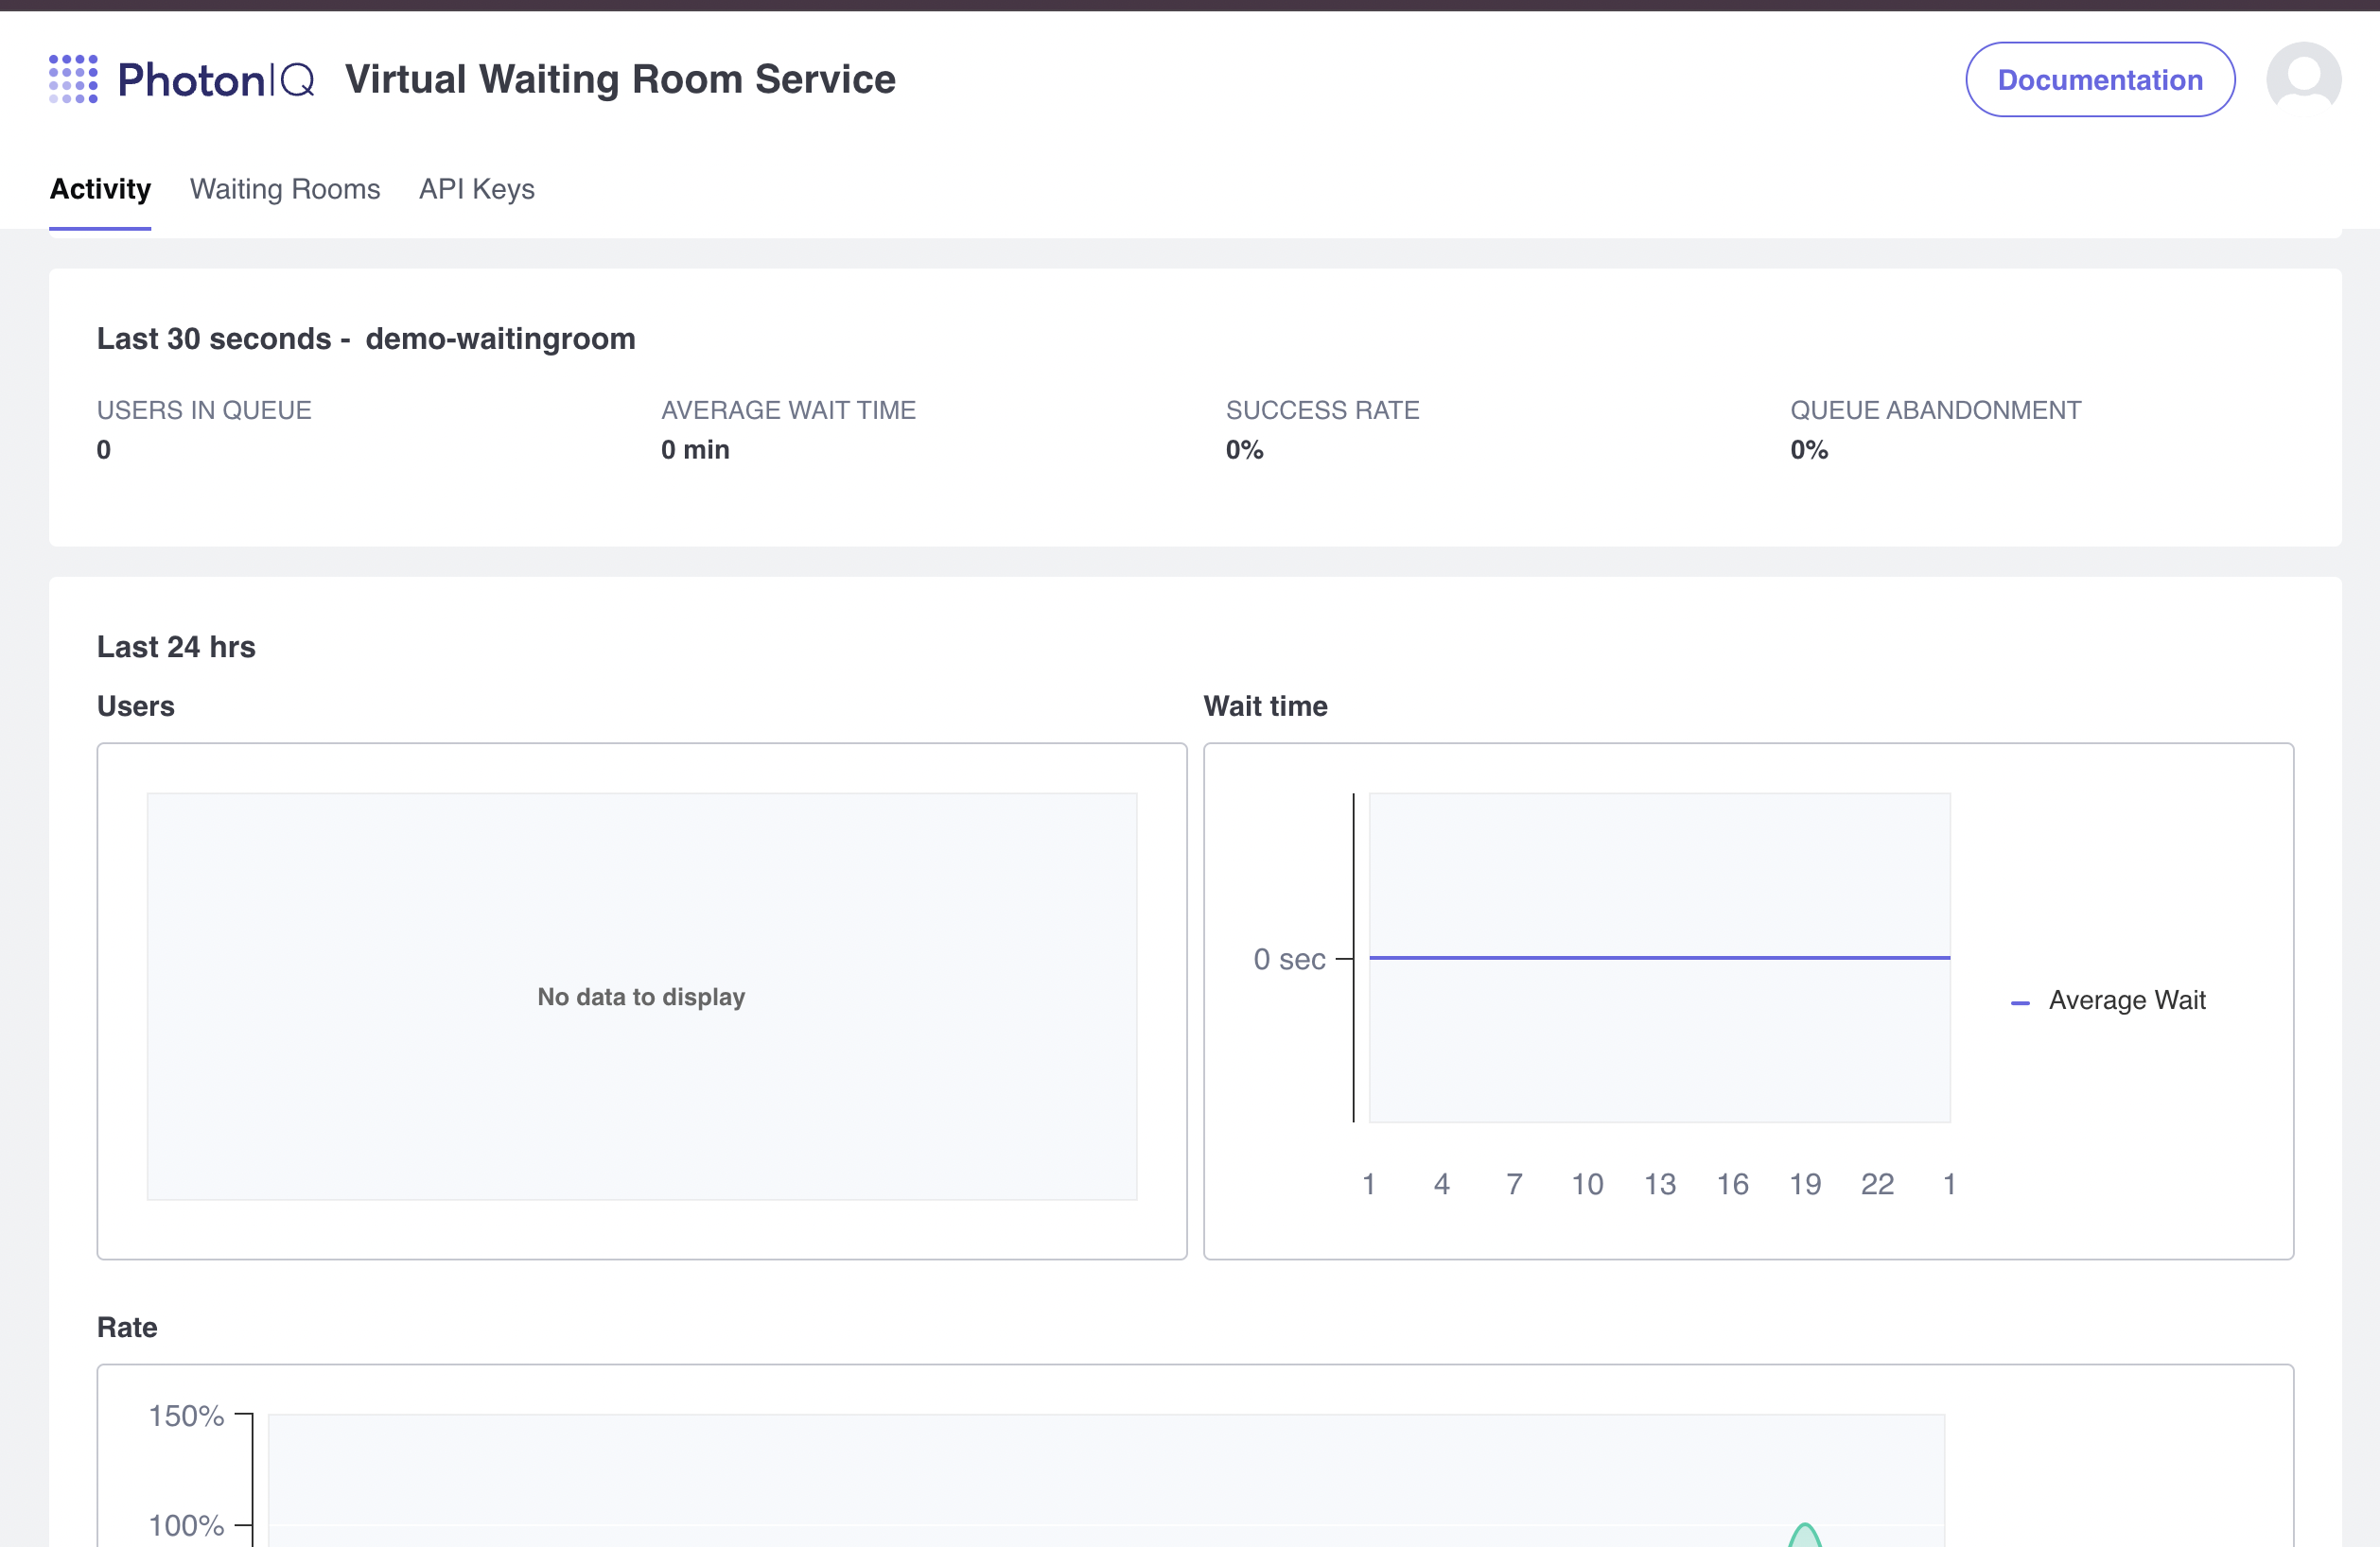Switch to the Waiting Rooms tab
2380x1547 pixels.
285,189
